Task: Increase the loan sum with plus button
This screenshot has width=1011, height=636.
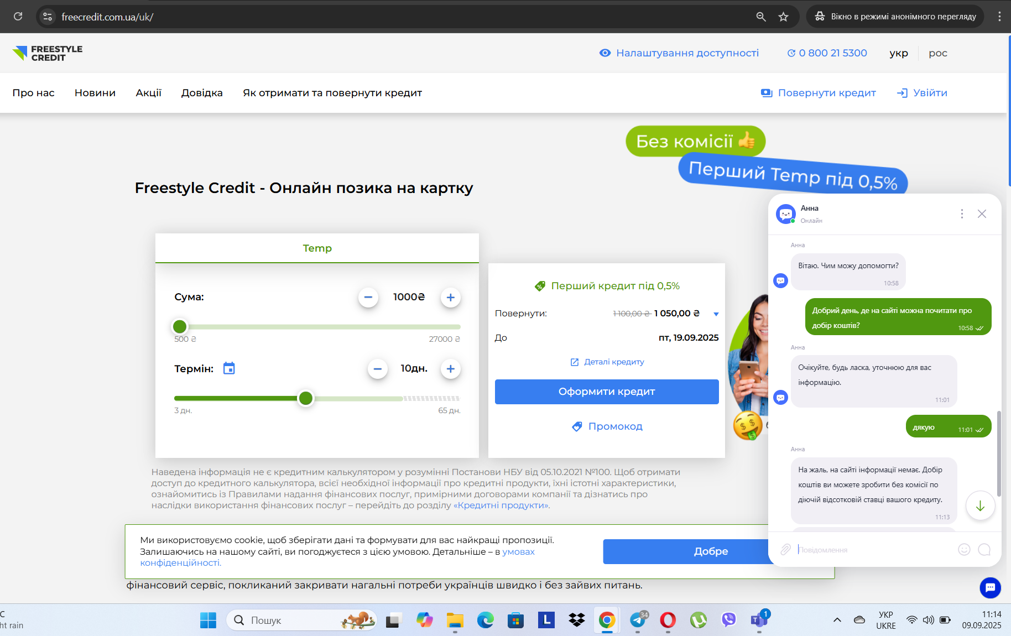Action: 451,298
